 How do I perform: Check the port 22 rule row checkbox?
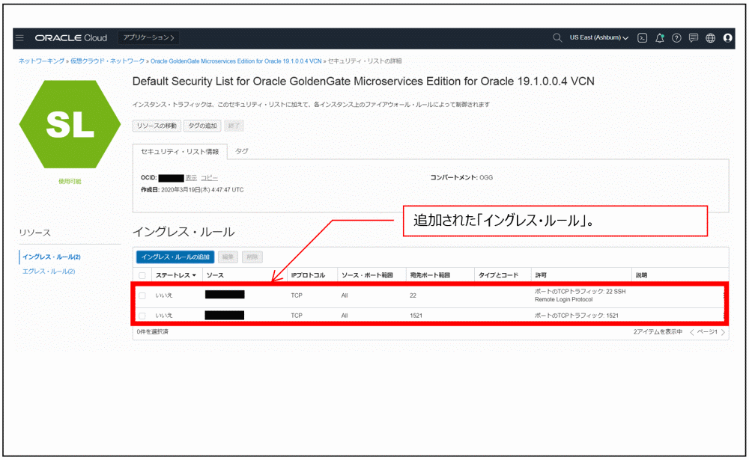point(142,296)
